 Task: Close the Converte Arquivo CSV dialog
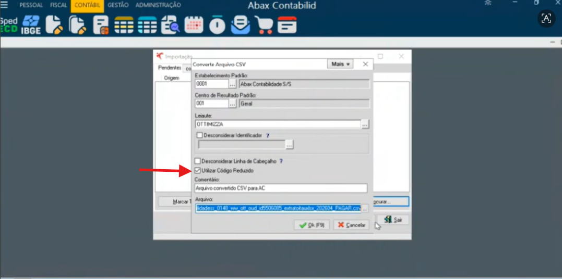[x=366, y=64]
